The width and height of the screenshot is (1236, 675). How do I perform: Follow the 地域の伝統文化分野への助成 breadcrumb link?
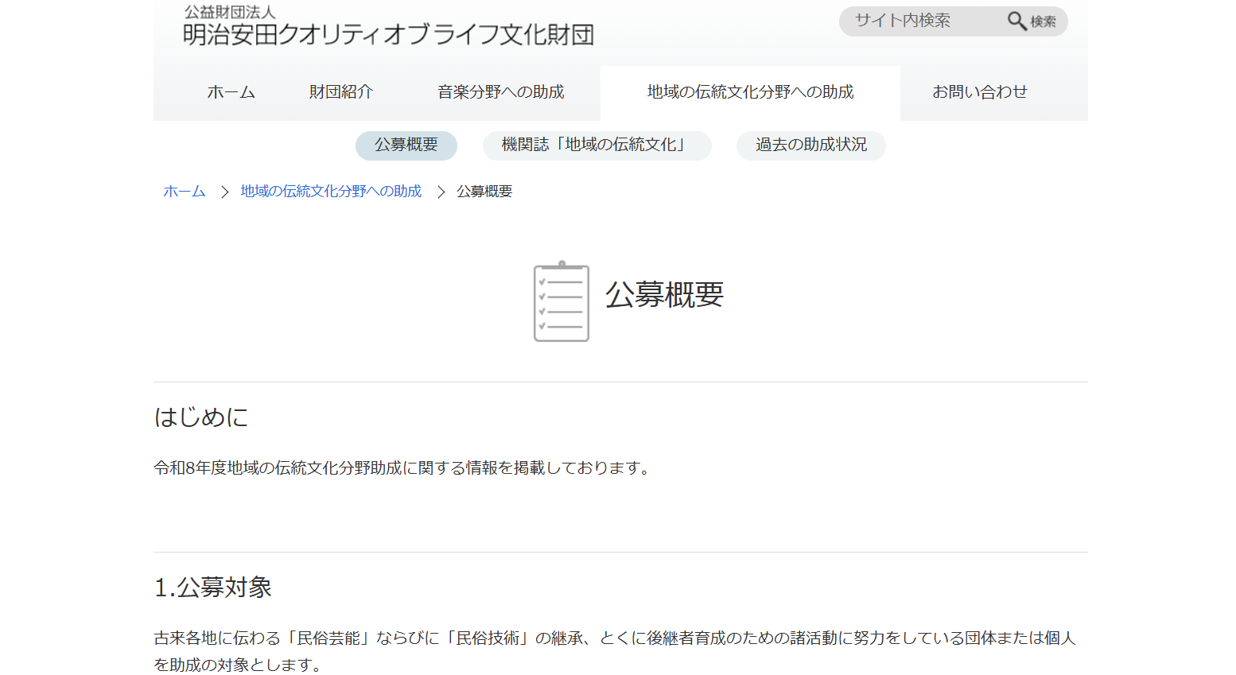click(x=331, y=192)
